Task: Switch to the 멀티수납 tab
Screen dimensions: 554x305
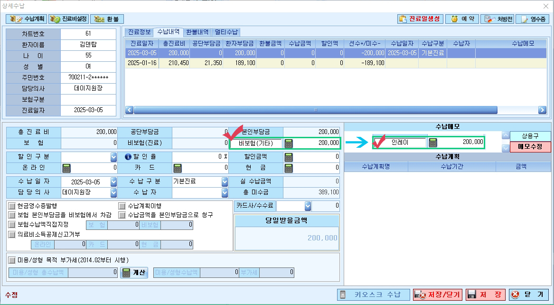Action: click(226, 32)
